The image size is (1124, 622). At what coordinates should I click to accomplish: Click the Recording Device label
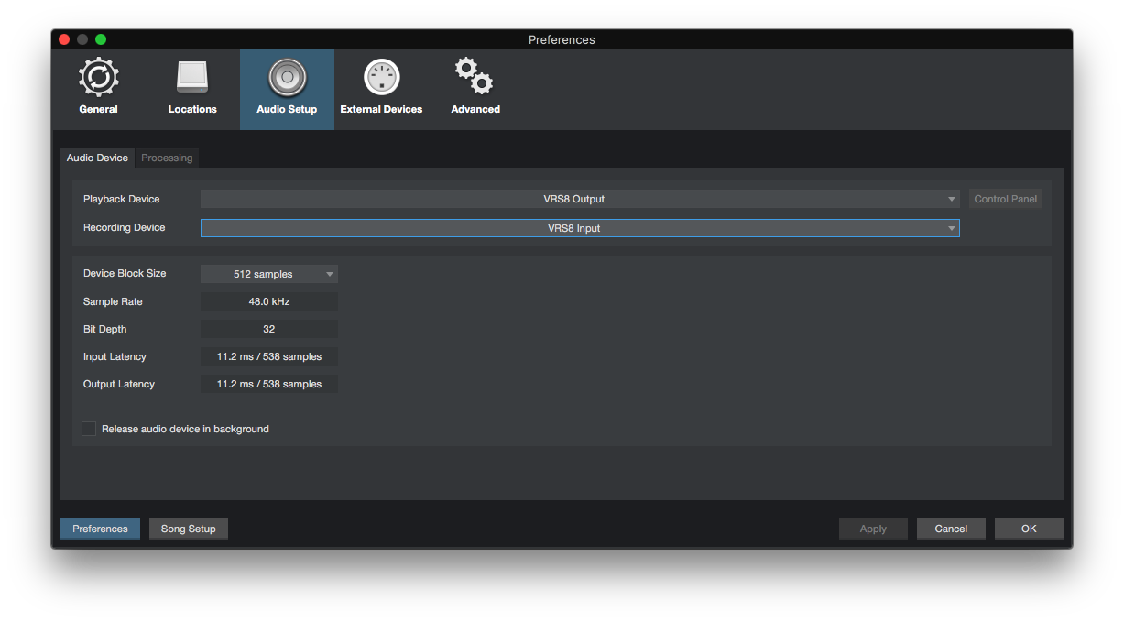[x=125, y=227]
